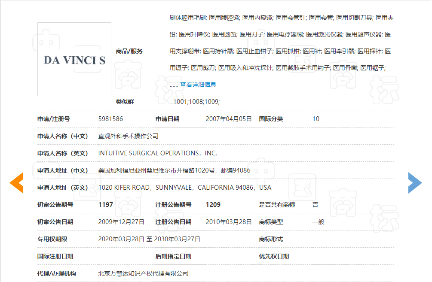Select registration announcement date 2010年03月28日
Screen dimensions: 432x282
(229, 222)
